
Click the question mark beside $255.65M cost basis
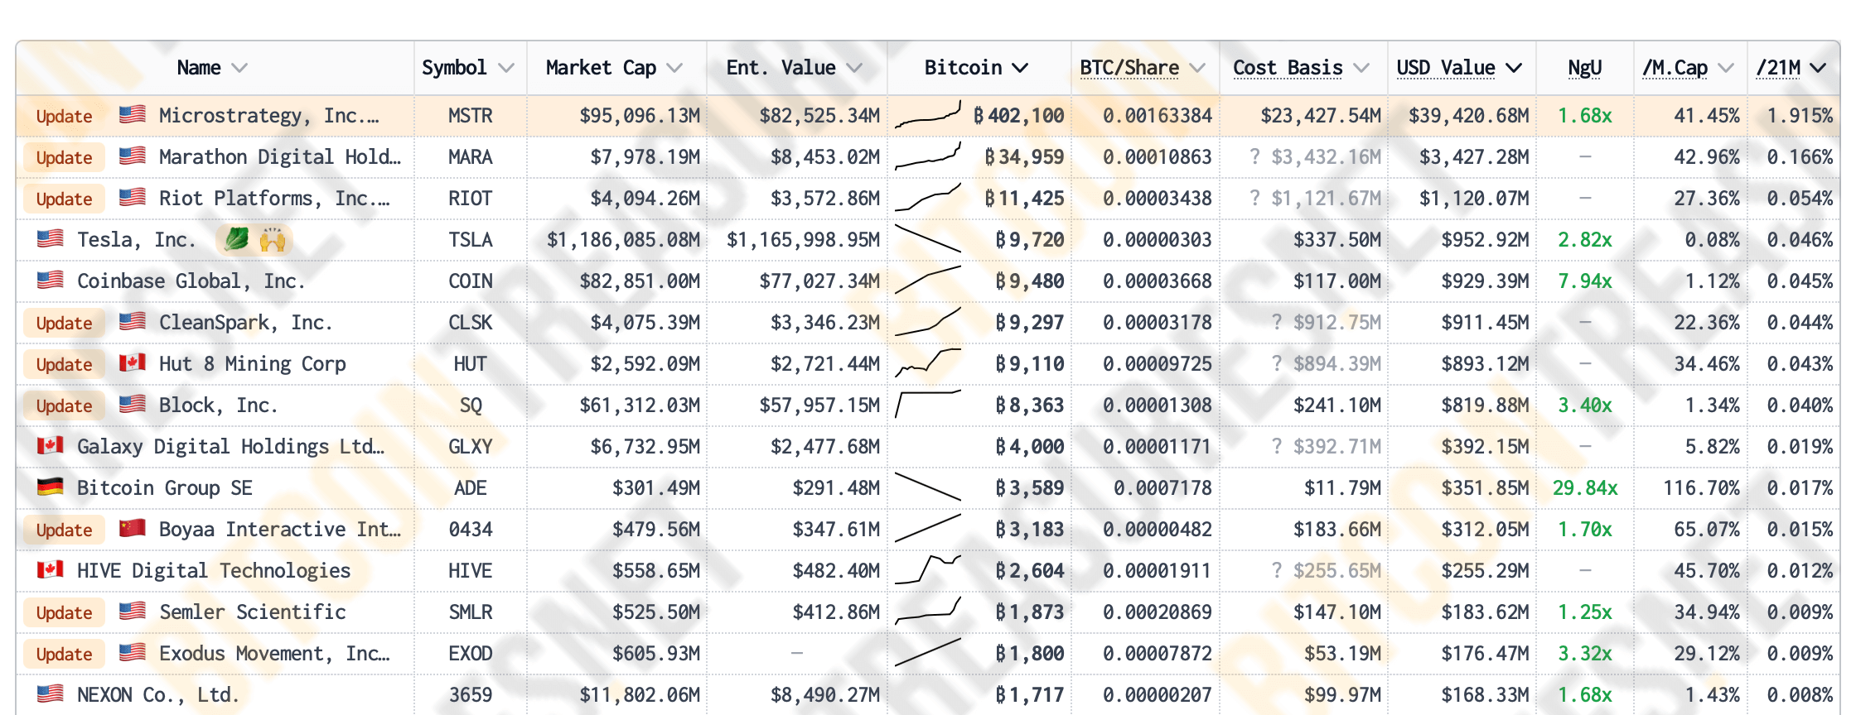tap(1277, 570)
